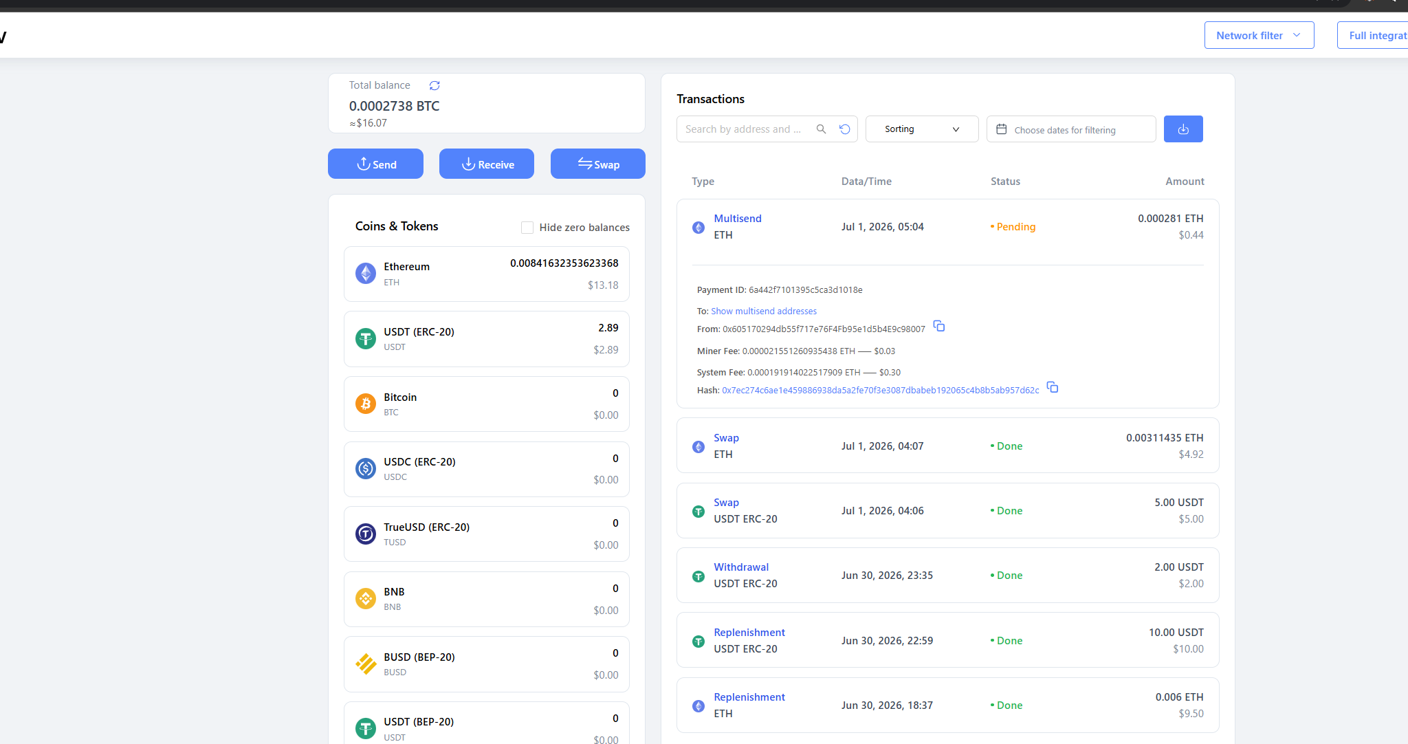Click USDT icon of 22:59 Replenishment
The height and width of the screenshot is (744, 1408).
(x=698, y=642)
